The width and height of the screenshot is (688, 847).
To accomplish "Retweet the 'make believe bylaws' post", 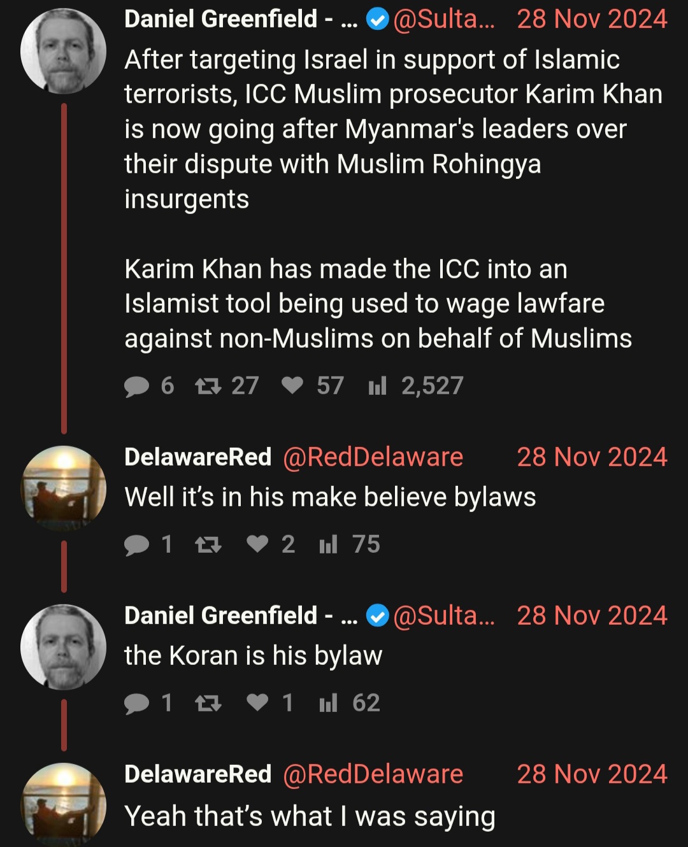I will tap(208, 544).
